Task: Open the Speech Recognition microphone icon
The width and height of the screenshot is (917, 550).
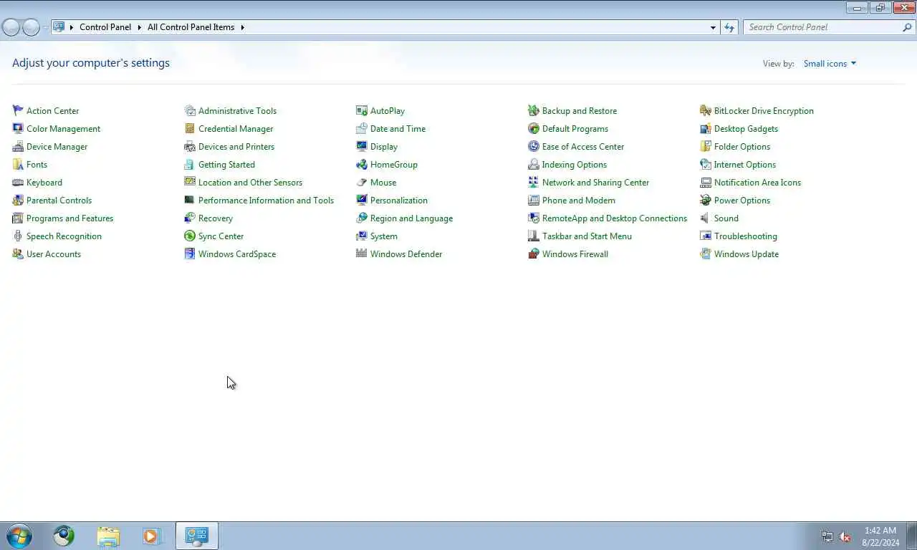Action: (x=18, y=236)
